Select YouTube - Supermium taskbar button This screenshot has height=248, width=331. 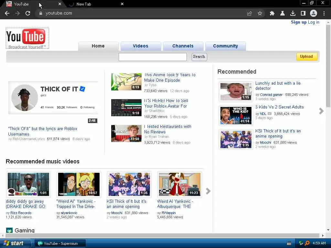click(60, 243)
